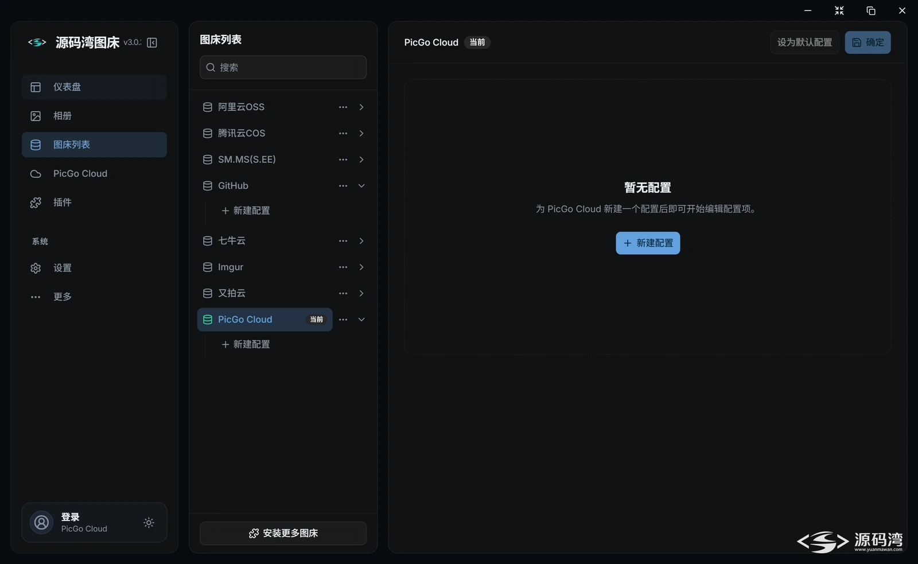This screenshot has width=918, height=564.
Task: Open more options for SM.MS(S.EE)
Action: click(343, 160)
